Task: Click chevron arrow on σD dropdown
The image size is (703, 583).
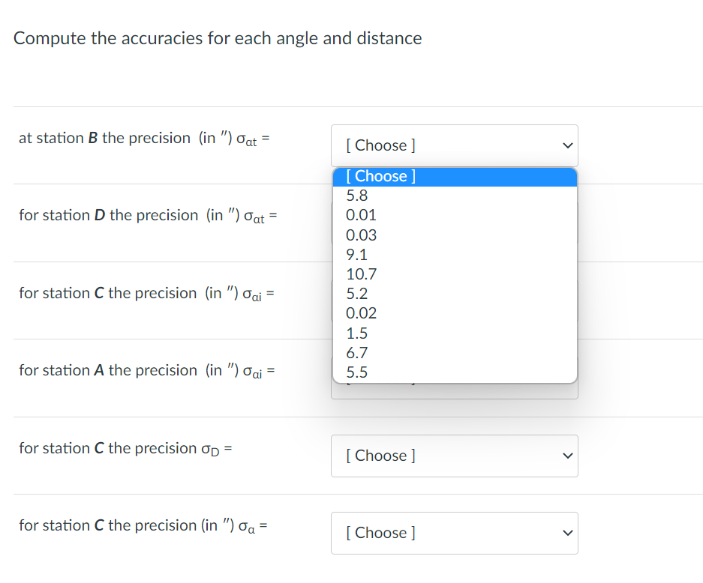Action: coord(568,456)
